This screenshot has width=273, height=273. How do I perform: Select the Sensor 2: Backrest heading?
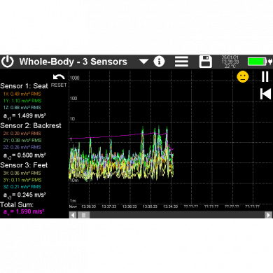pyautogui.click(x=31, y=125)
